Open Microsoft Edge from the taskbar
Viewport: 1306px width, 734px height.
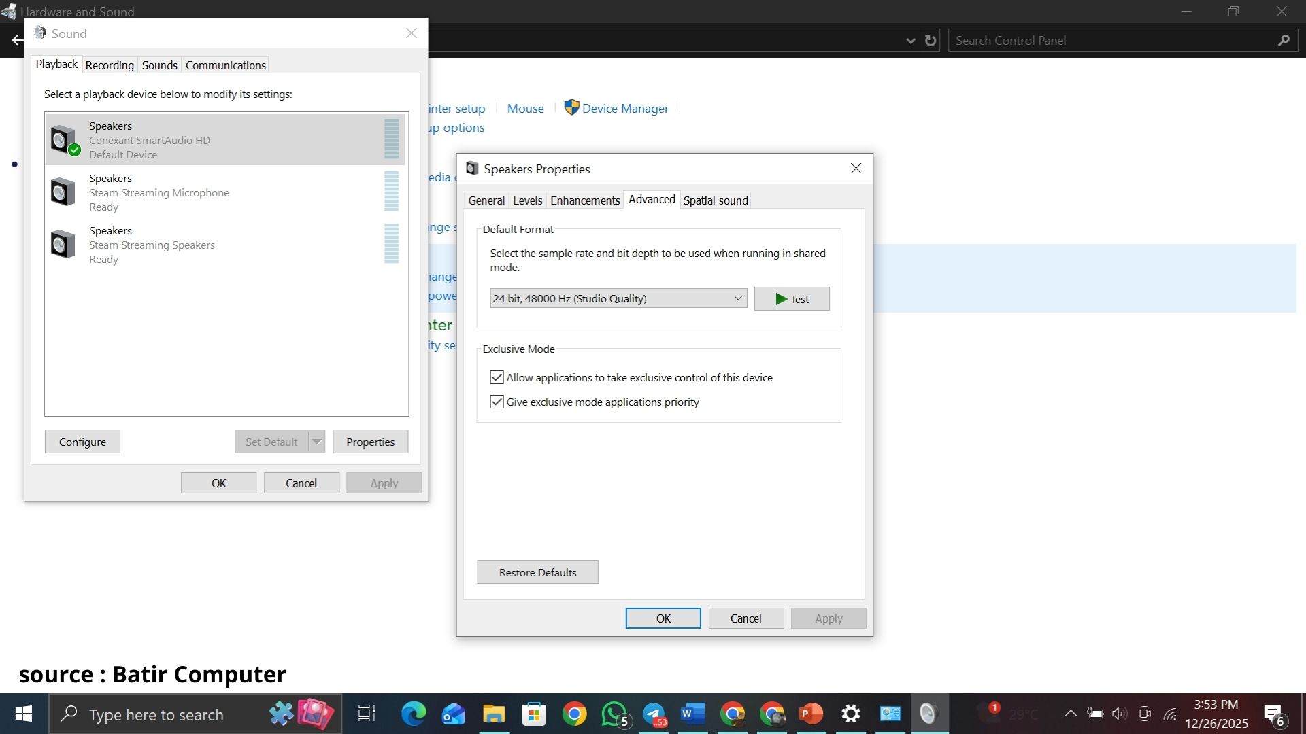pos(414,714)
